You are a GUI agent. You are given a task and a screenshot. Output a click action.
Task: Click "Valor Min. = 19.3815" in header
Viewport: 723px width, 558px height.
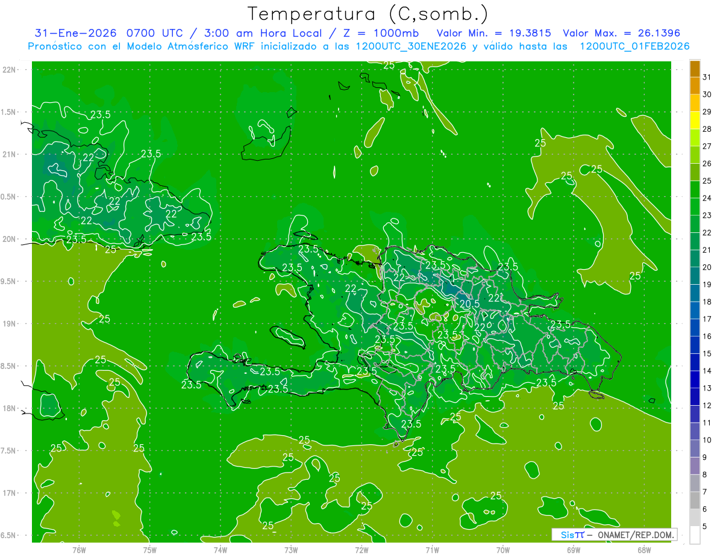click(x=493, y=33)
